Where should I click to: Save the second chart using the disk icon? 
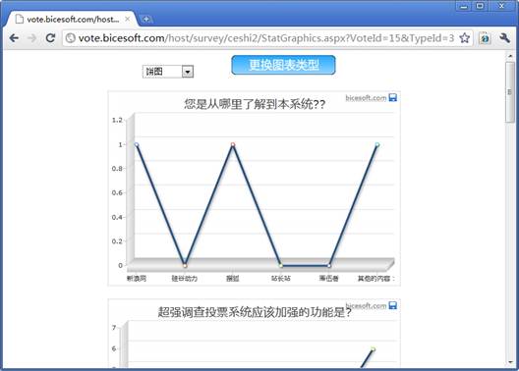[x=393, y=305]
